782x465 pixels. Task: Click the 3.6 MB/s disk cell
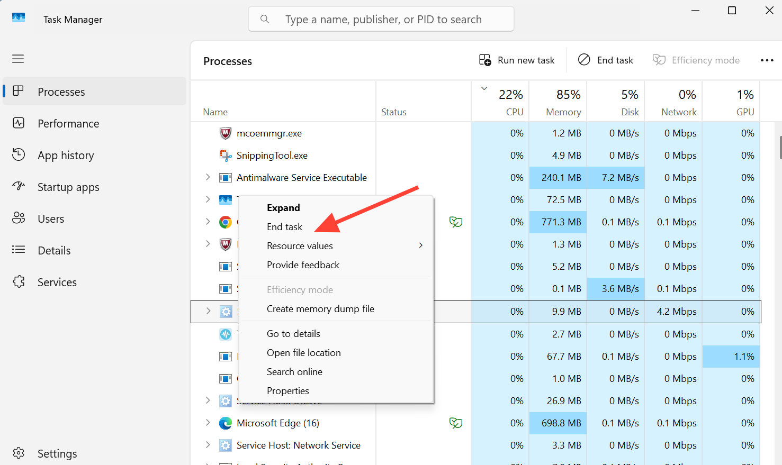616,289
